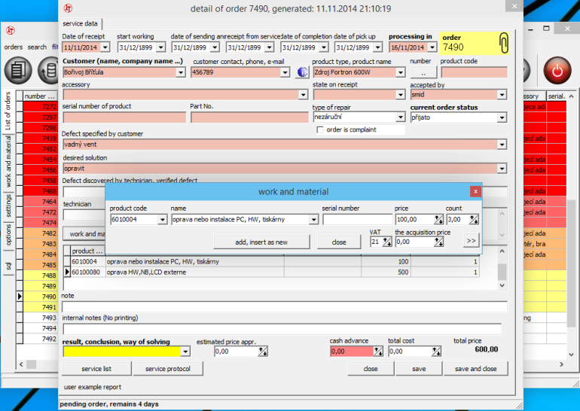Click close button in work and material dialog
This screenshot has height=411, width=580.
point(339,242)
